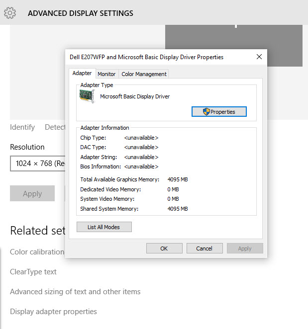This screenshot has width=308, height=329.
Task: Open adapter Properties with shield icon
Action: (x=219, y=112)
